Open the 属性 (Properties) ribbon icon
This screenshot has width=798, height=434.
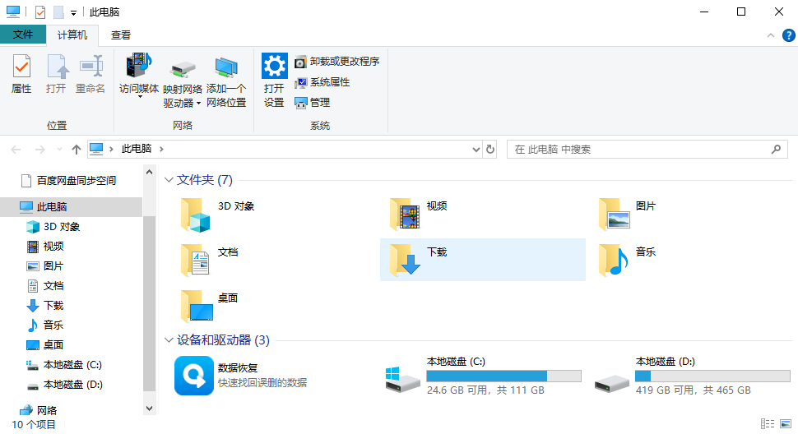(21, 67)
